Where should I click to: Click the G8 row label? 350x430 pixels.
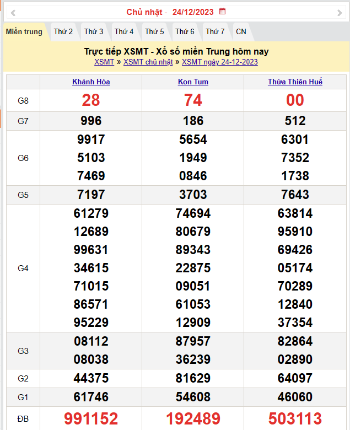(23, 101)
